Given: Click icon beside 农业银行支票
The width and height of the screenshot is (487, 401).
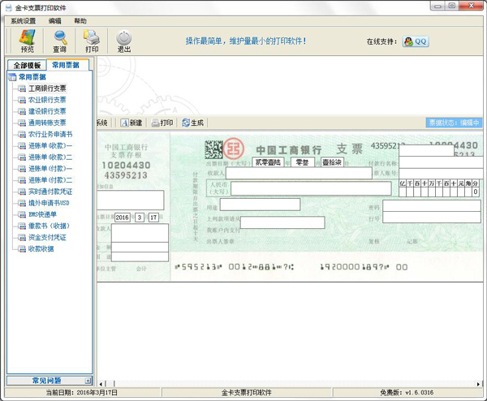Looking at the screenshot, I should (22, 100).
